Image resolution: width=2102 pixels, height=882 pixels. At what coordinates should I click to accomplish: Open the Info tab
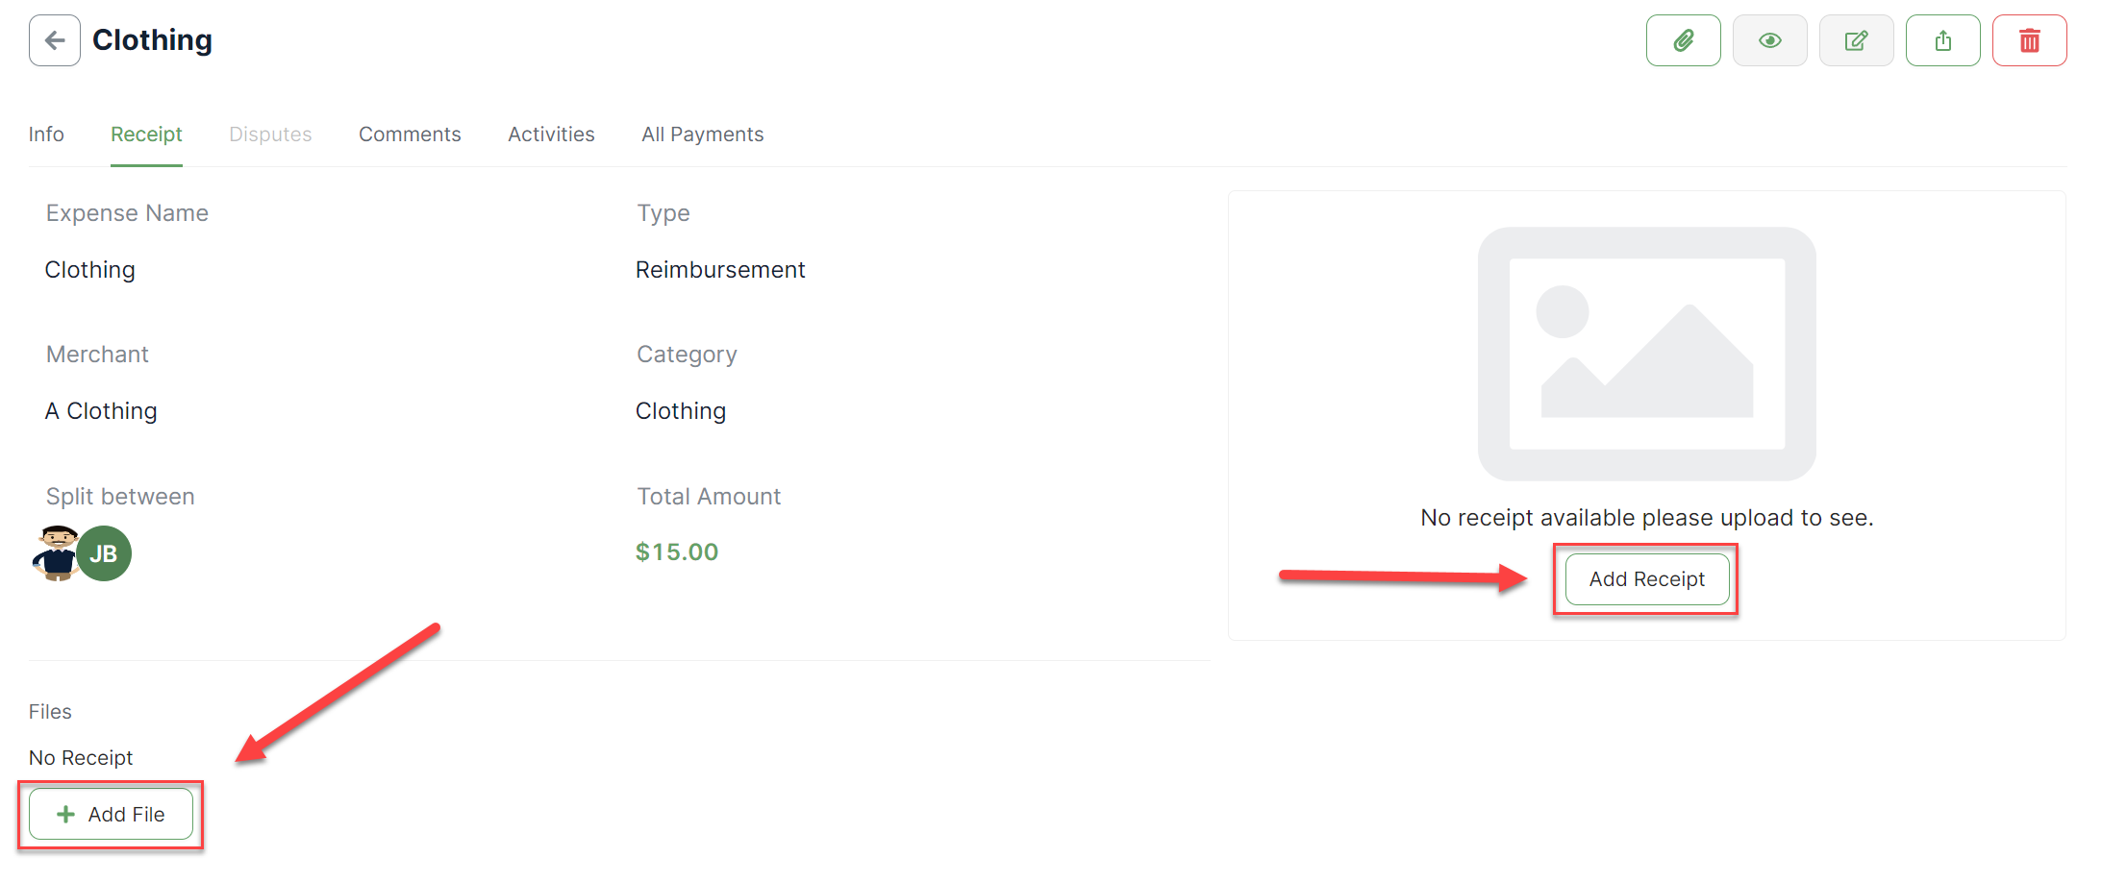46,135
